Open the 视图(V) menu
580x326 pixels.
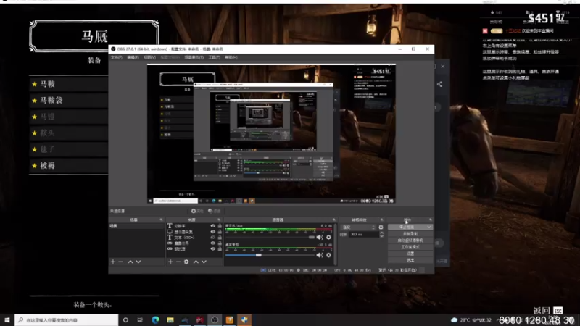coord(149,57)
